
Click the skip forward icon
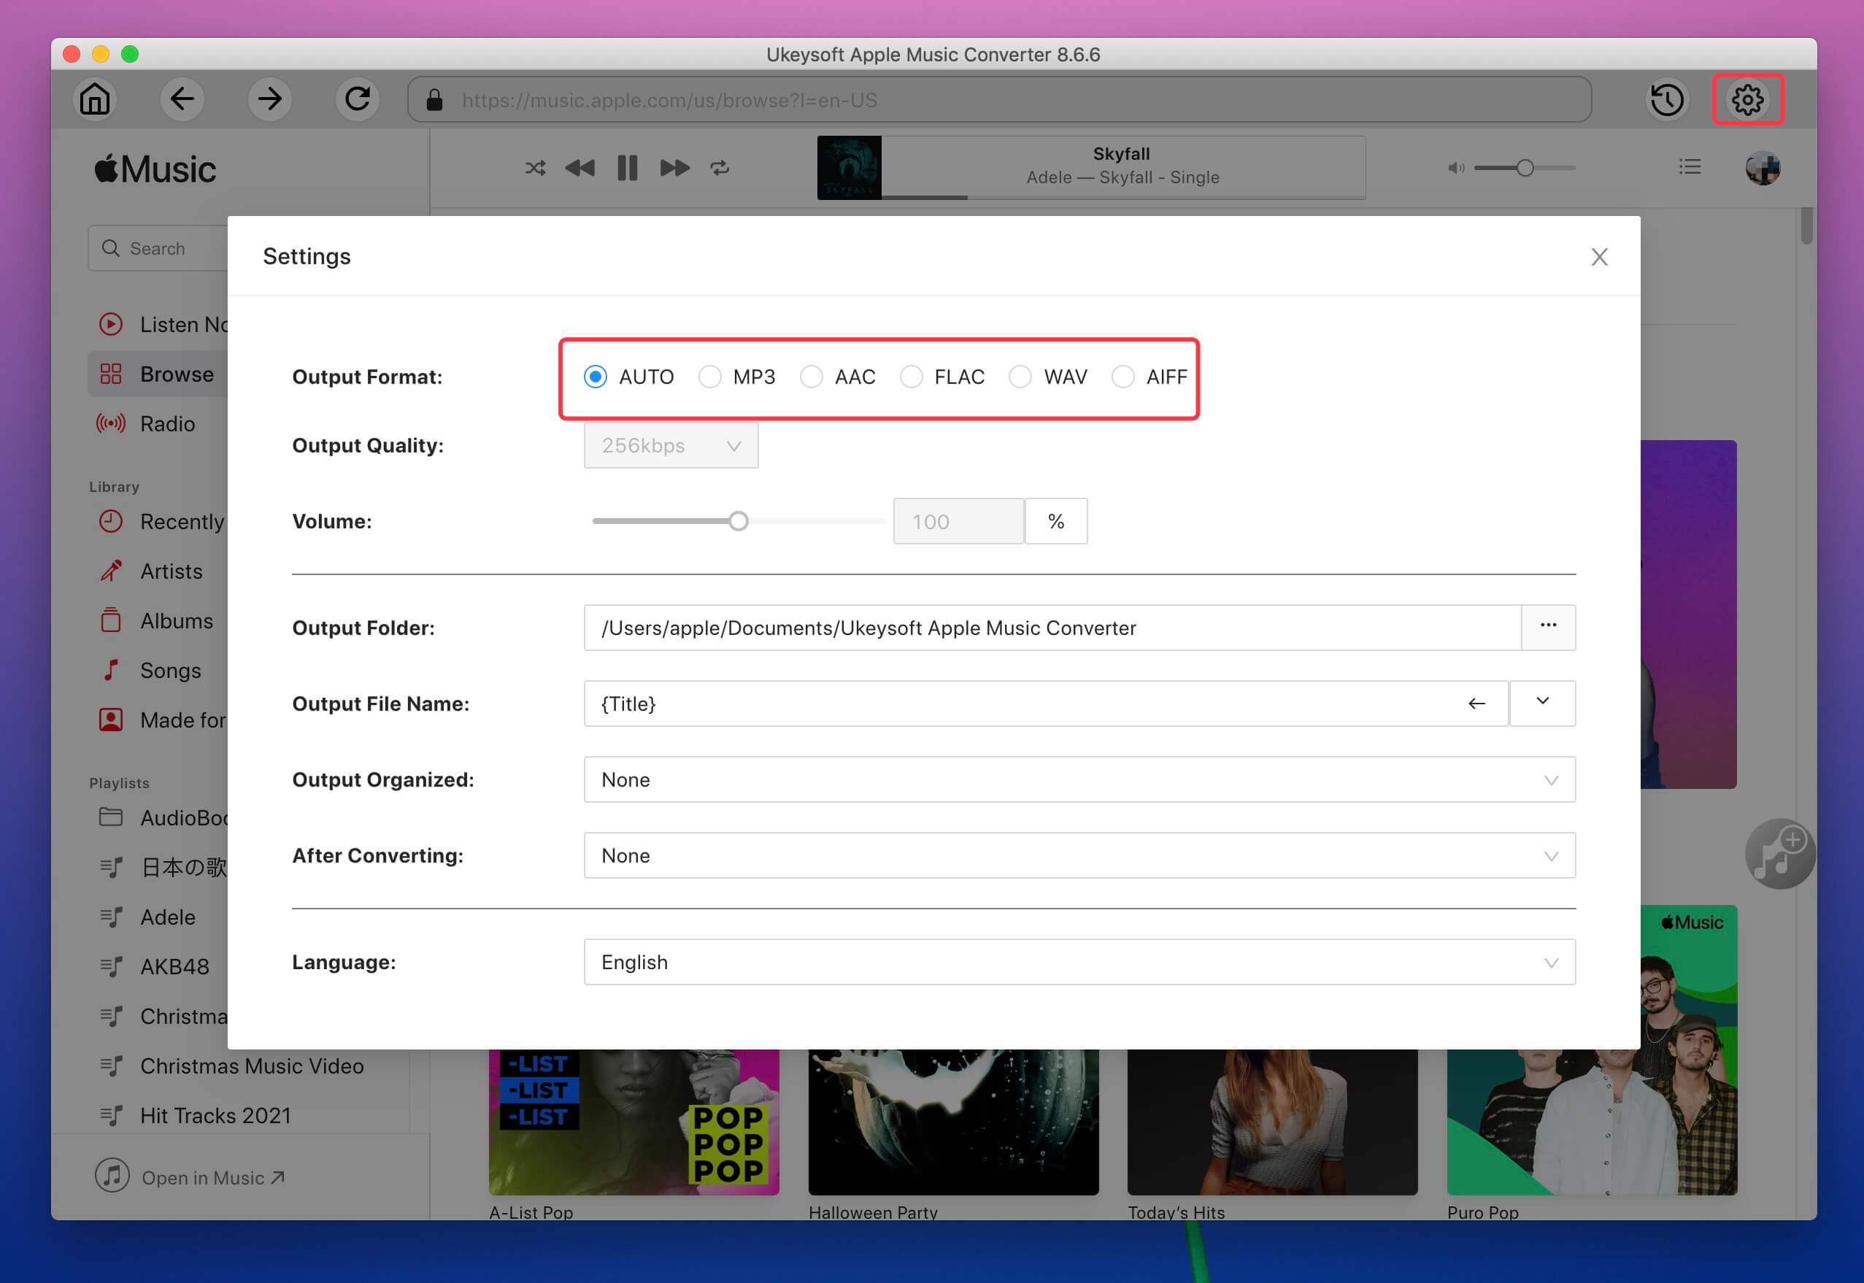[x=676, y=169]
